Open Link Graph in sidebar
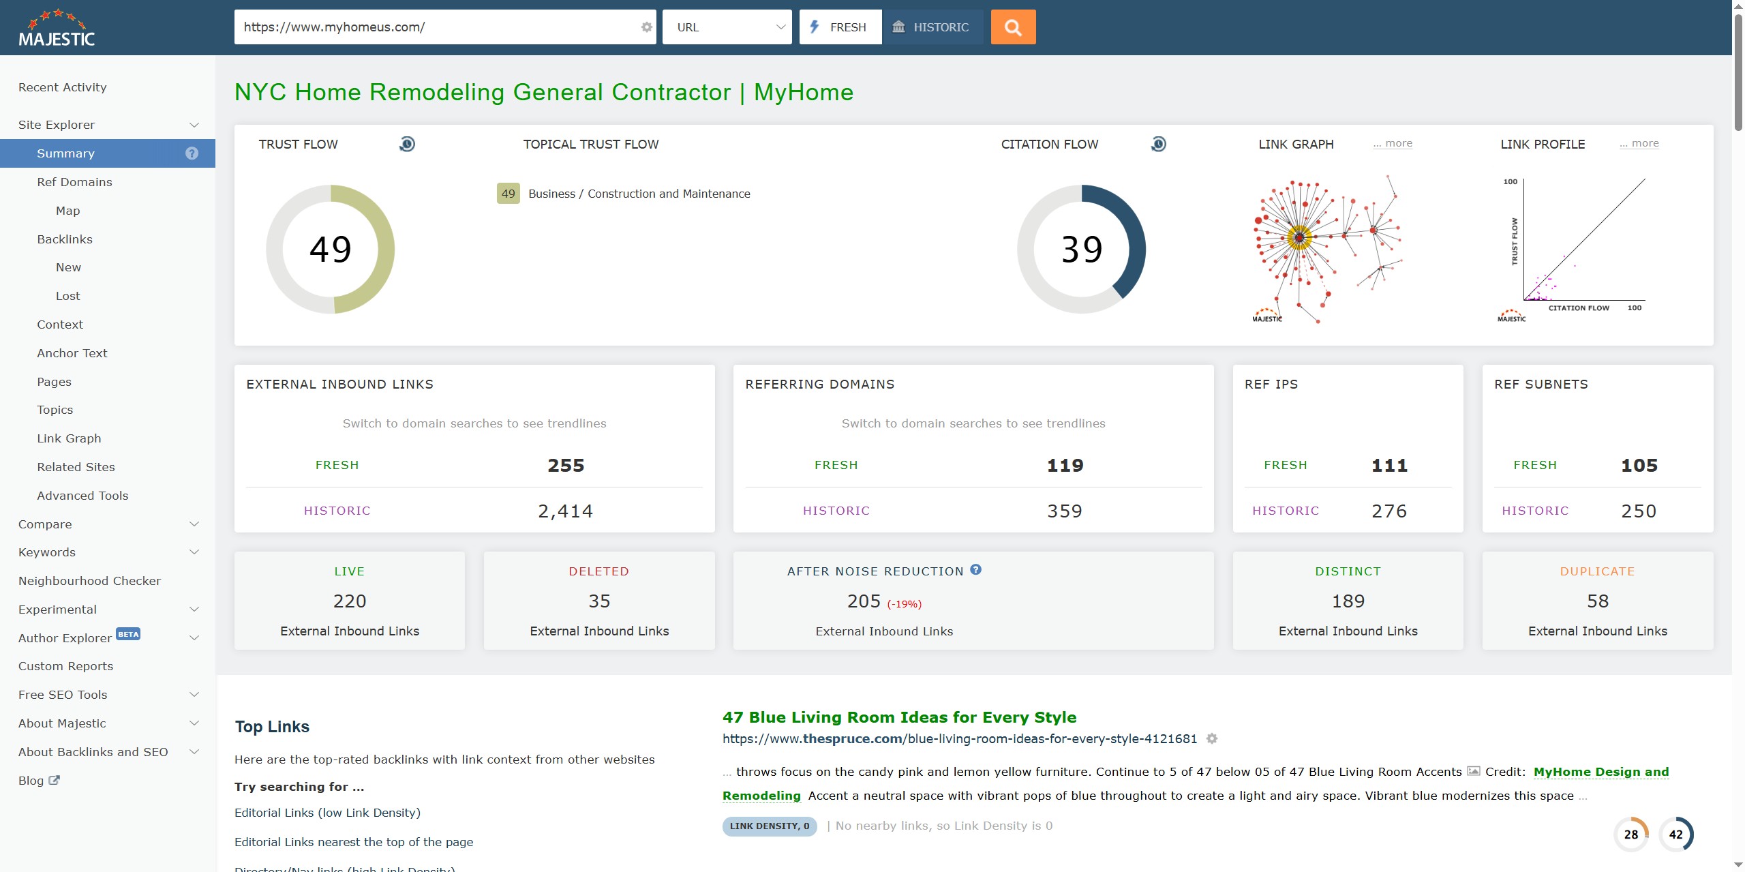 (69, 438)
